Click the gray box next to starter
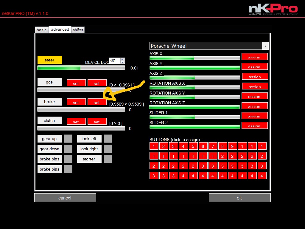The image size is (305, 229). [108, 159]
